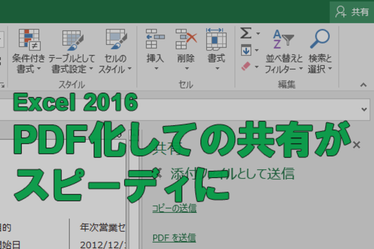Open テーブルとして書式設定 table formatting
Viewport: 374px width, 249px height.
pyautogui.click(x=72, y=51)
